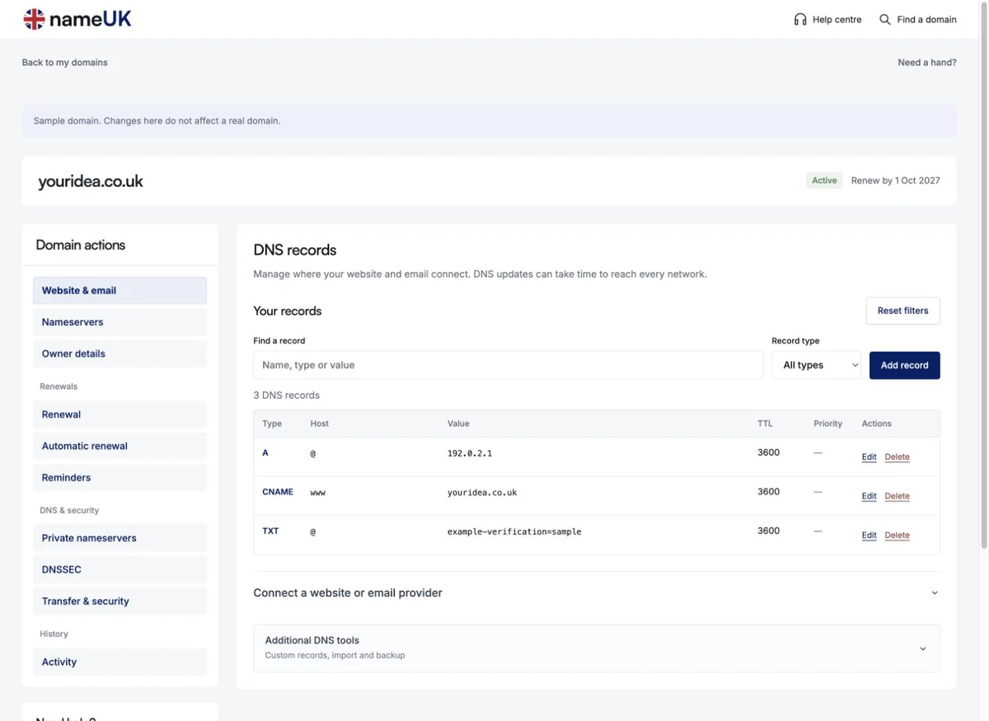Image resolution: width=989 pixels, height=721 pixels.
Task: Open Nameservers section
Action: [x=120, y=322]
